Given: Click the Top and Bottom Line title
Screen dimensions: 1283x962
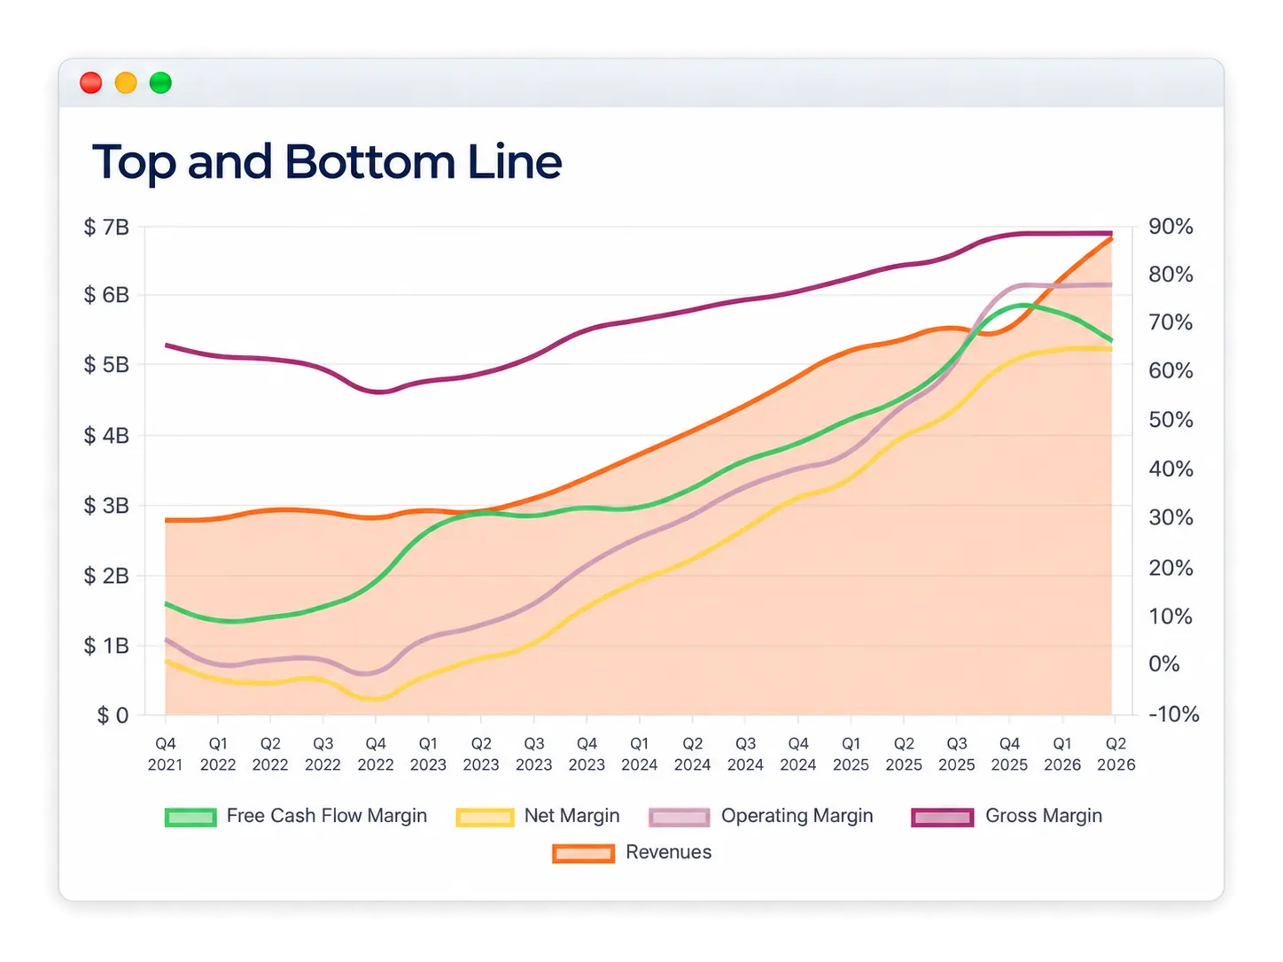Looking at the screenshot, I should click(x=327, y=162).
